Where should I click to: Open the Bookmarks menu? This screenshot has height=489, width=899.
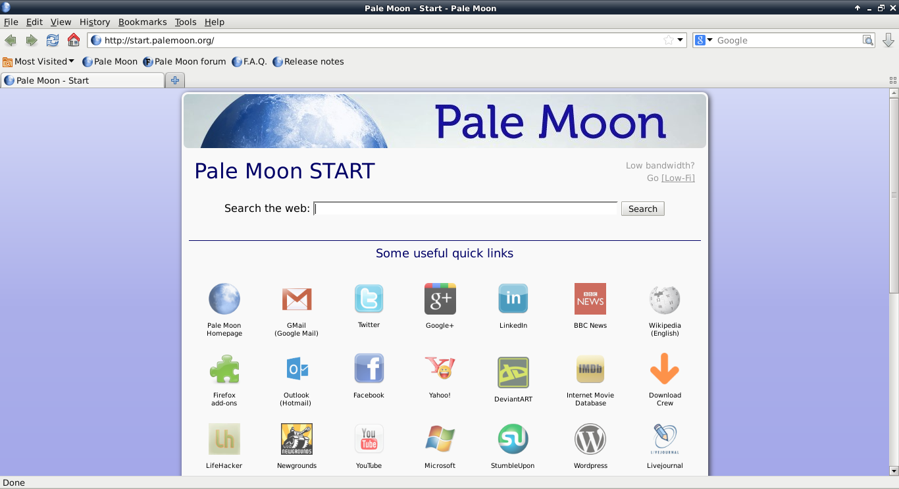pyautogui.click(x=143, y=22)
